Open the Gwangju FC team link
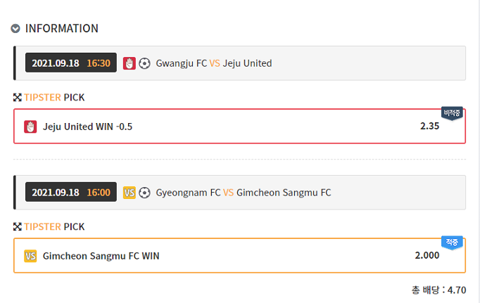The image size is (480, 303). (181, 63)
